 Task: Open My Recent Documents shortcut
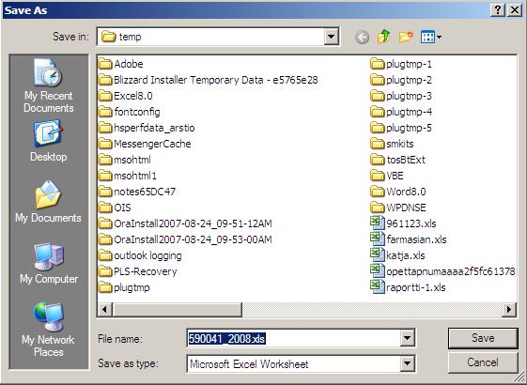tap(49, 85)
